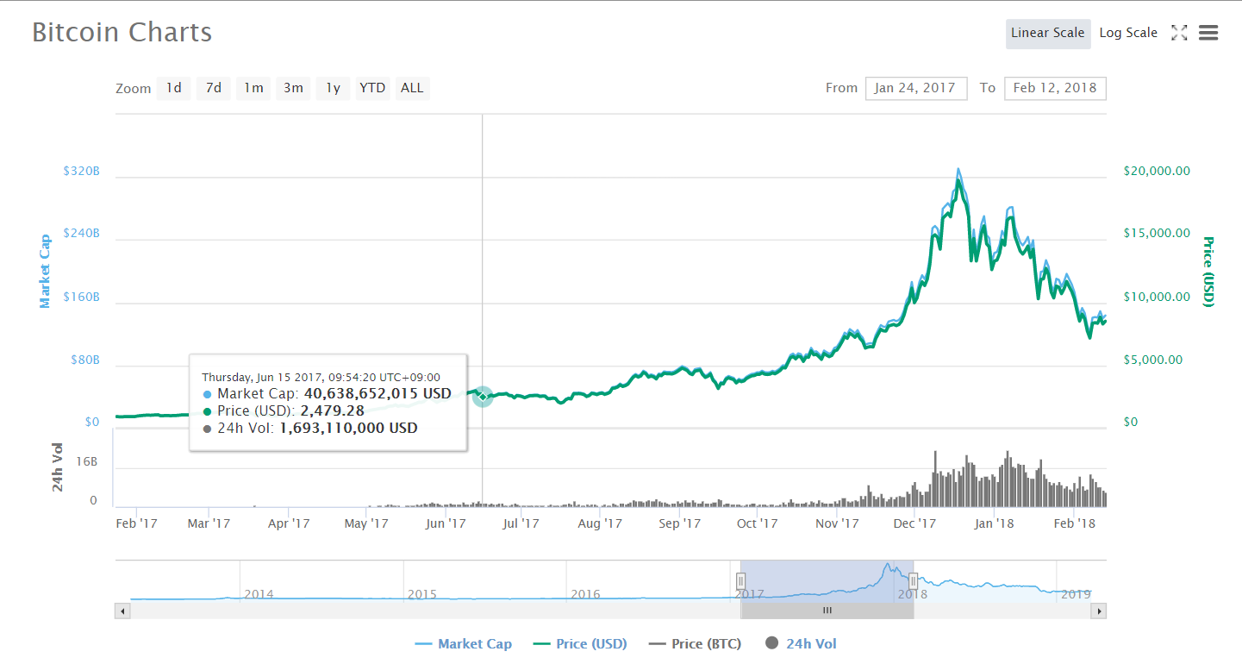Click the navigator selected range area
The height and width of the screenshot is (664, 1242).
tap(827, 581)
